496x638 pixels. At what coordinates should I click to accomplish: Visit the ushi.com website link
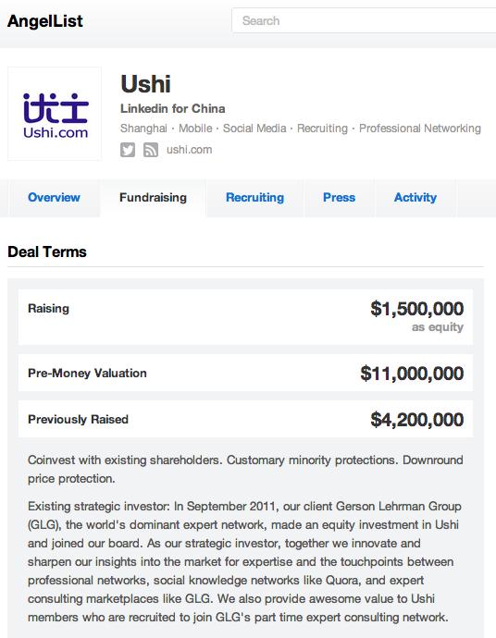(x=189, y=150)
